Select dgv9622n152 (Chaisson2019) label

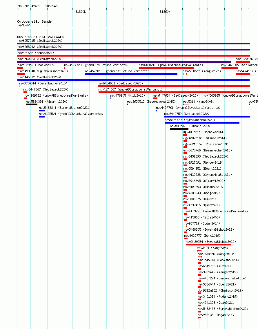point(220,290)
